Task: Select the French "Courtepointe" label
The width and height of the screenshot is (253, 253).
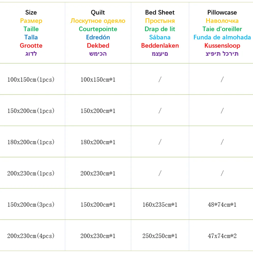Action: point(98,29)
